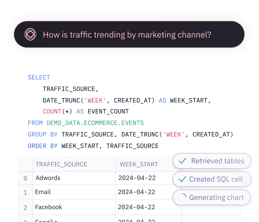Sort by the TRAFFIC_SOURCE column header
The width and height of the screenshot is (259, 222).
click(x=61, y=164)
